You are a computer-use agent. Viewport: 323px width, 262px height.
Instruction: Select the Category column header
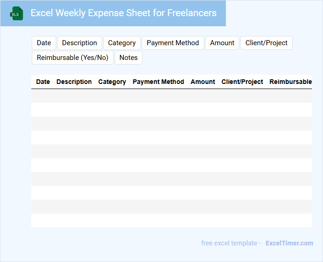[112, 82]
